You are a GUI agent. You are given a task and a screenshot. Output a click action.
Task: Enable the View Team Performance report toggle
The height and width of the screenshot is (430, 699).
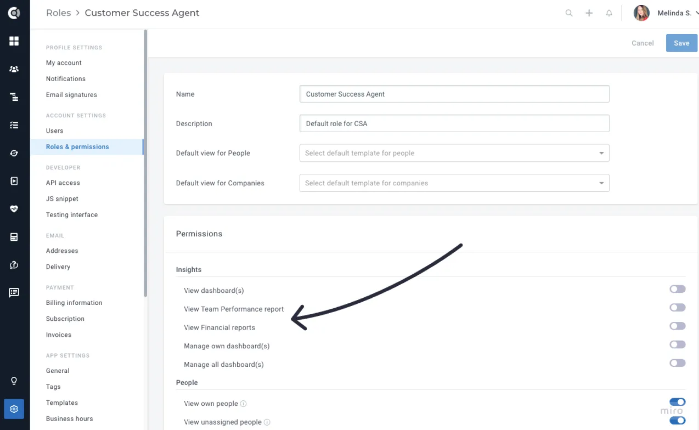(x=678, y=308)
